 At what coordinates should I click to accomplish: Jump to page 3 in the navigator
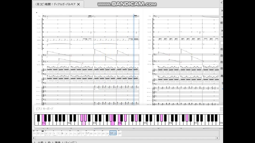[42, 133]
